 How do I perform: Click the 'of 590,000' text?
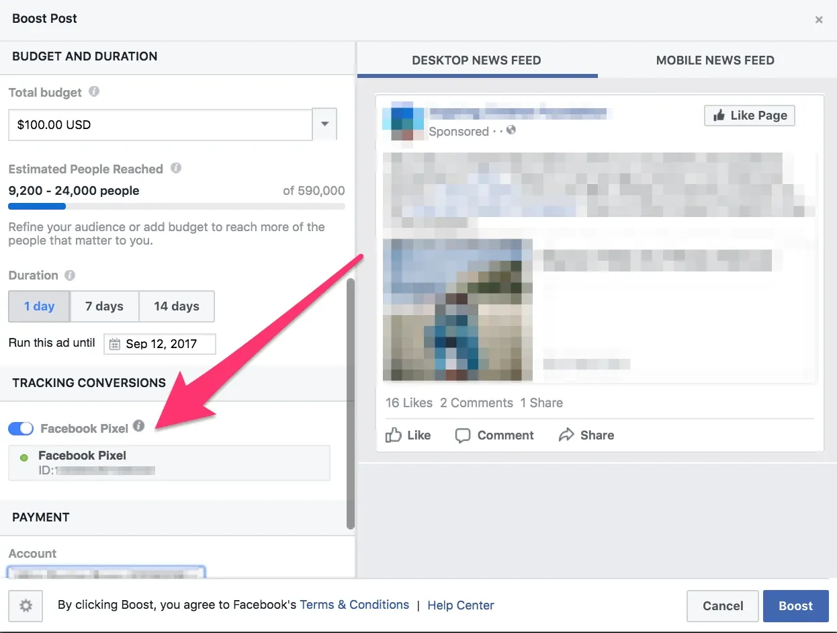pos(314,191)
